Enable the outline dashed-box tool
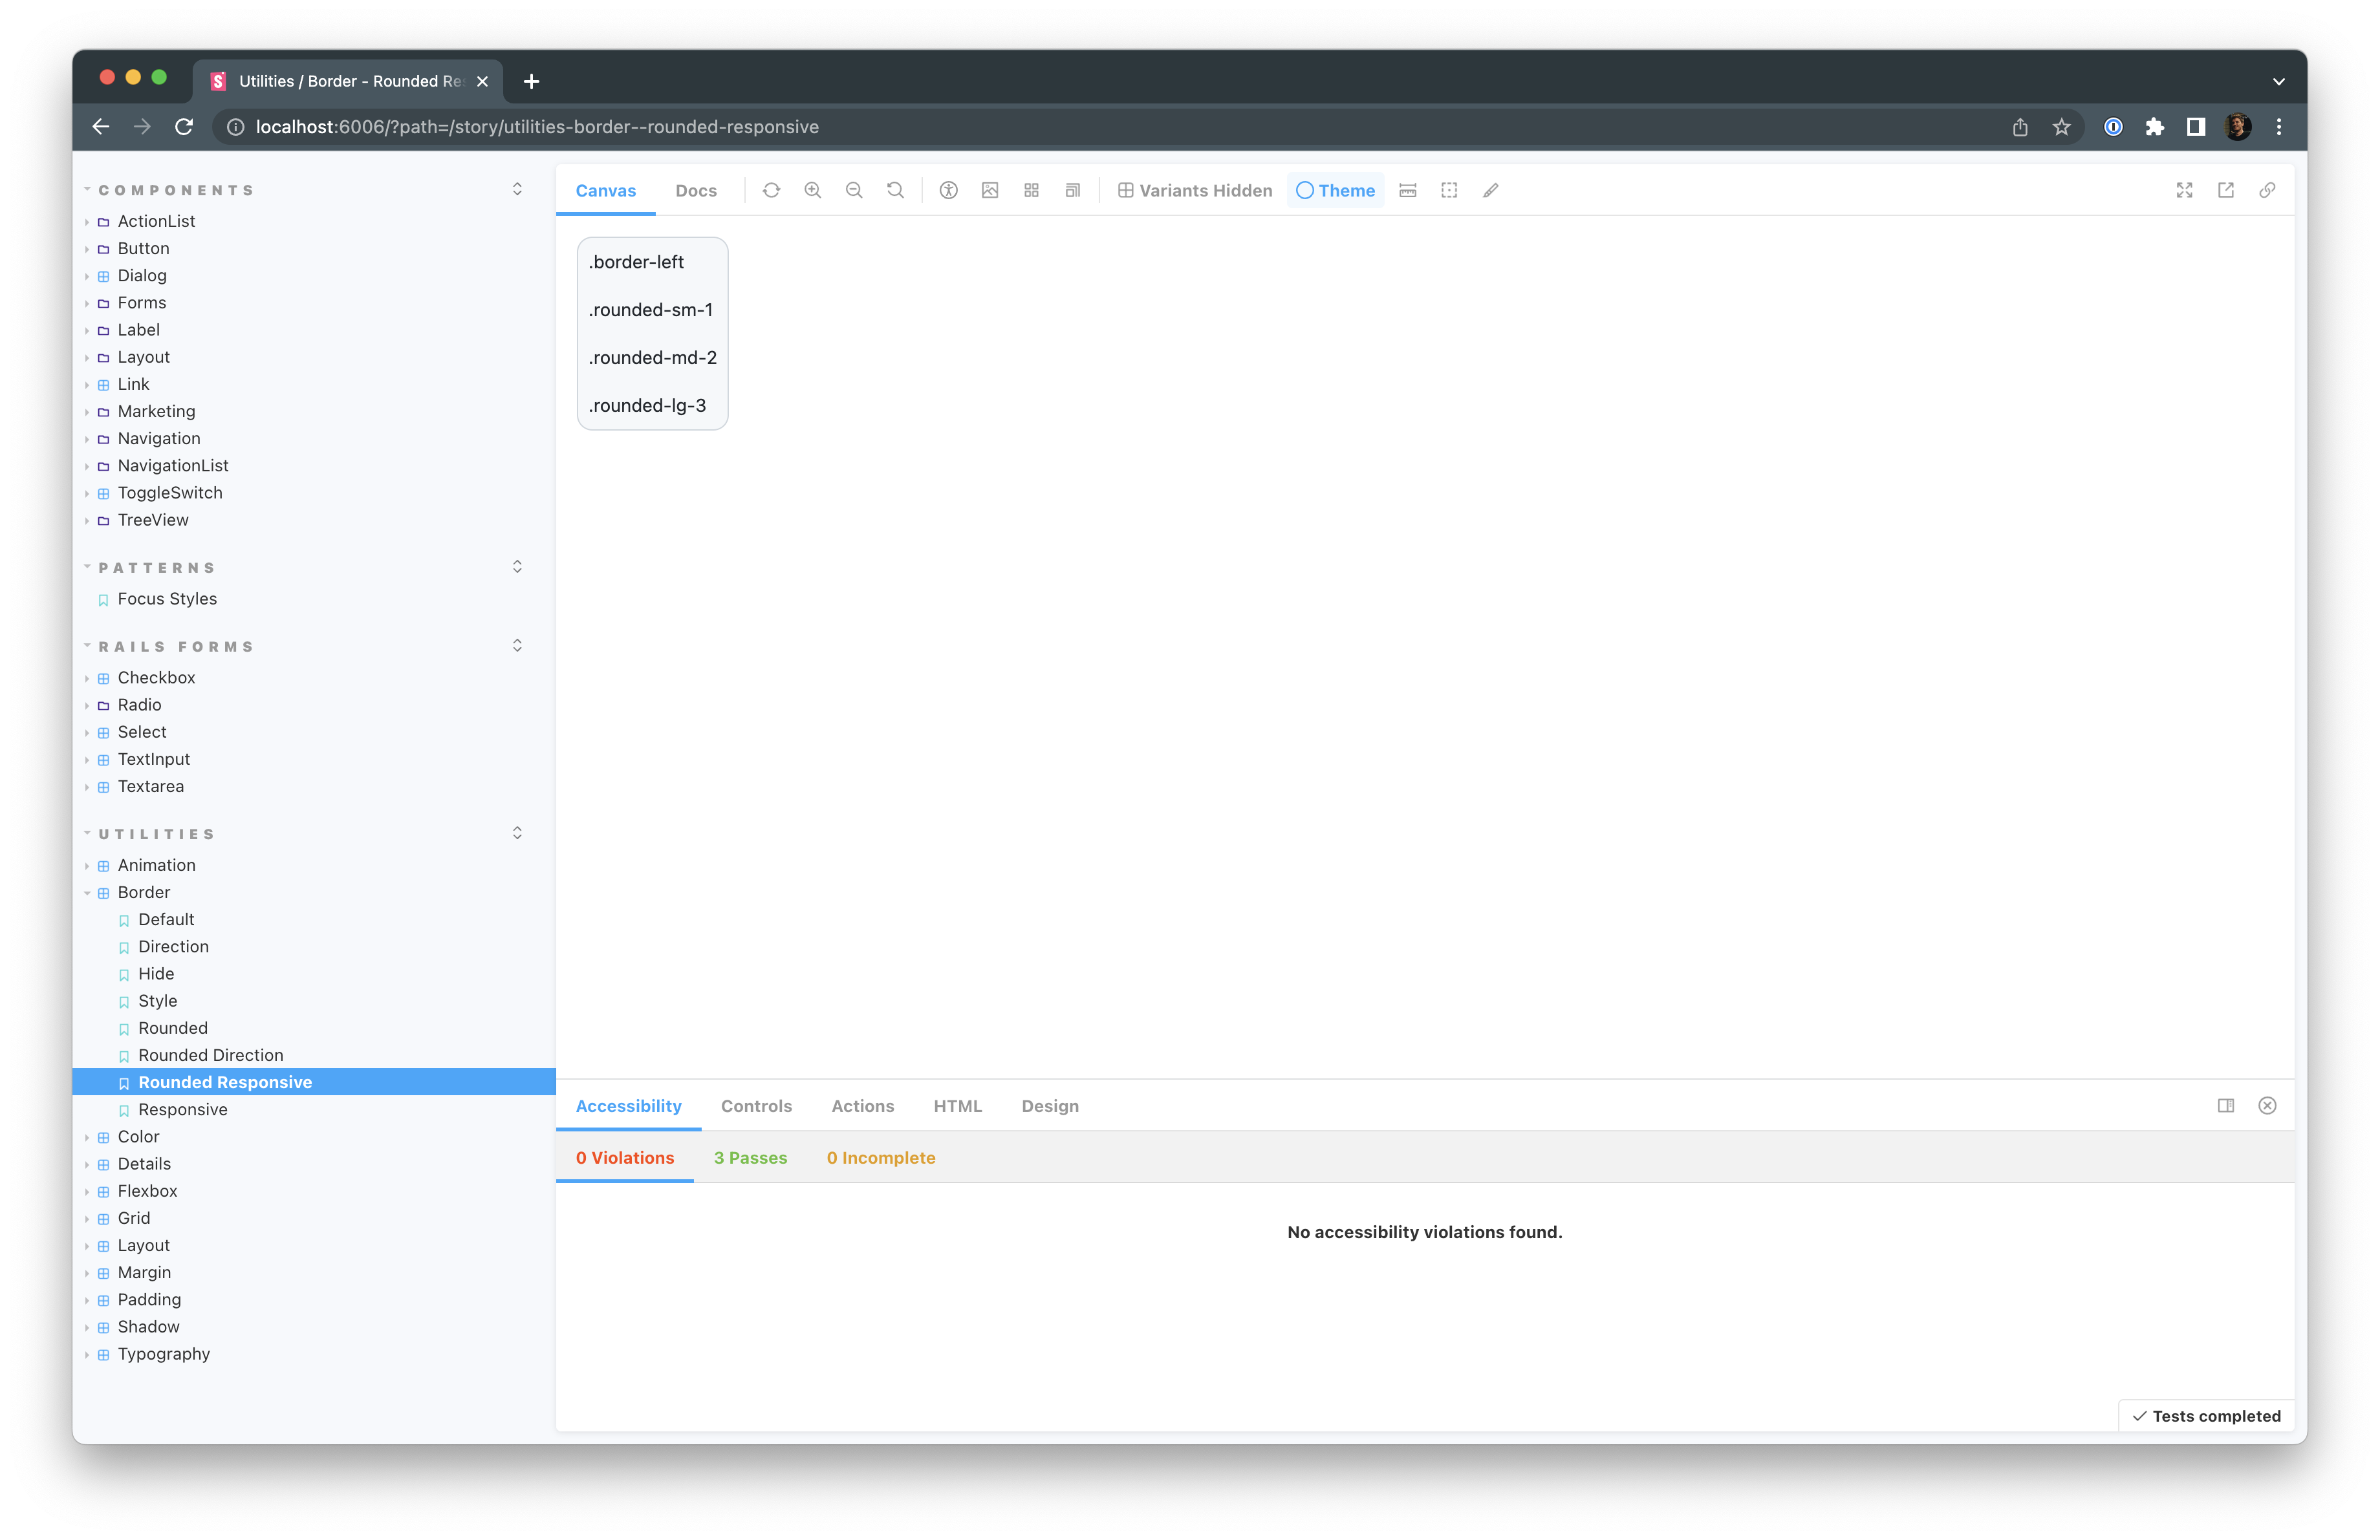The width and height of the screenshot is (2380, 1540). pos(1449,190)
